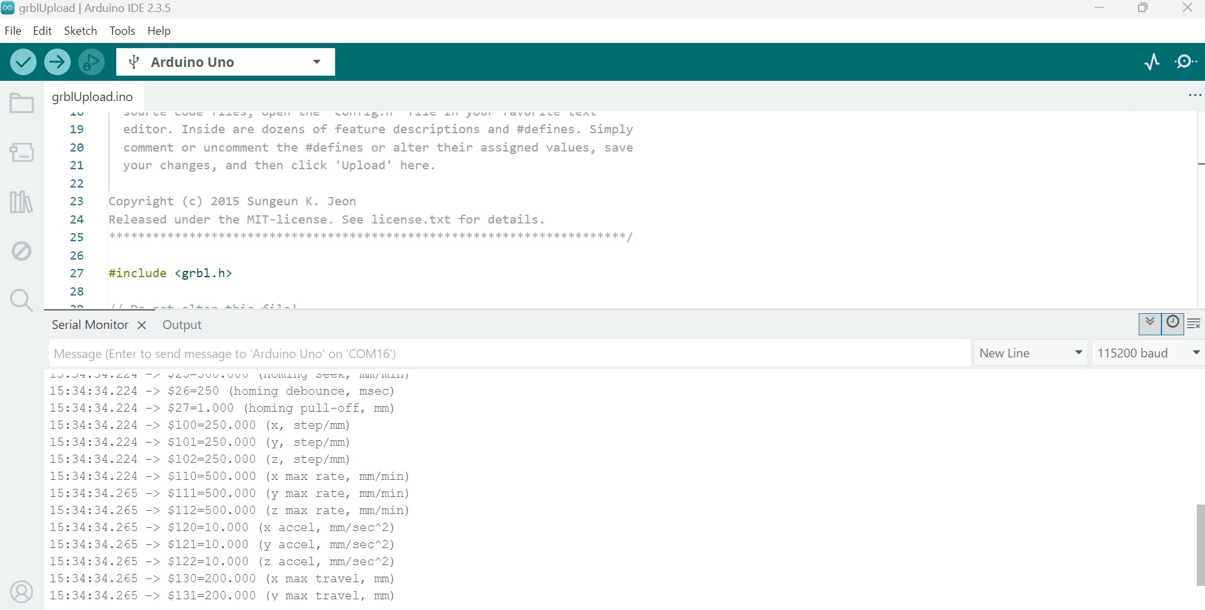Clear the Serial Monitor output

tap(1194, 324)
